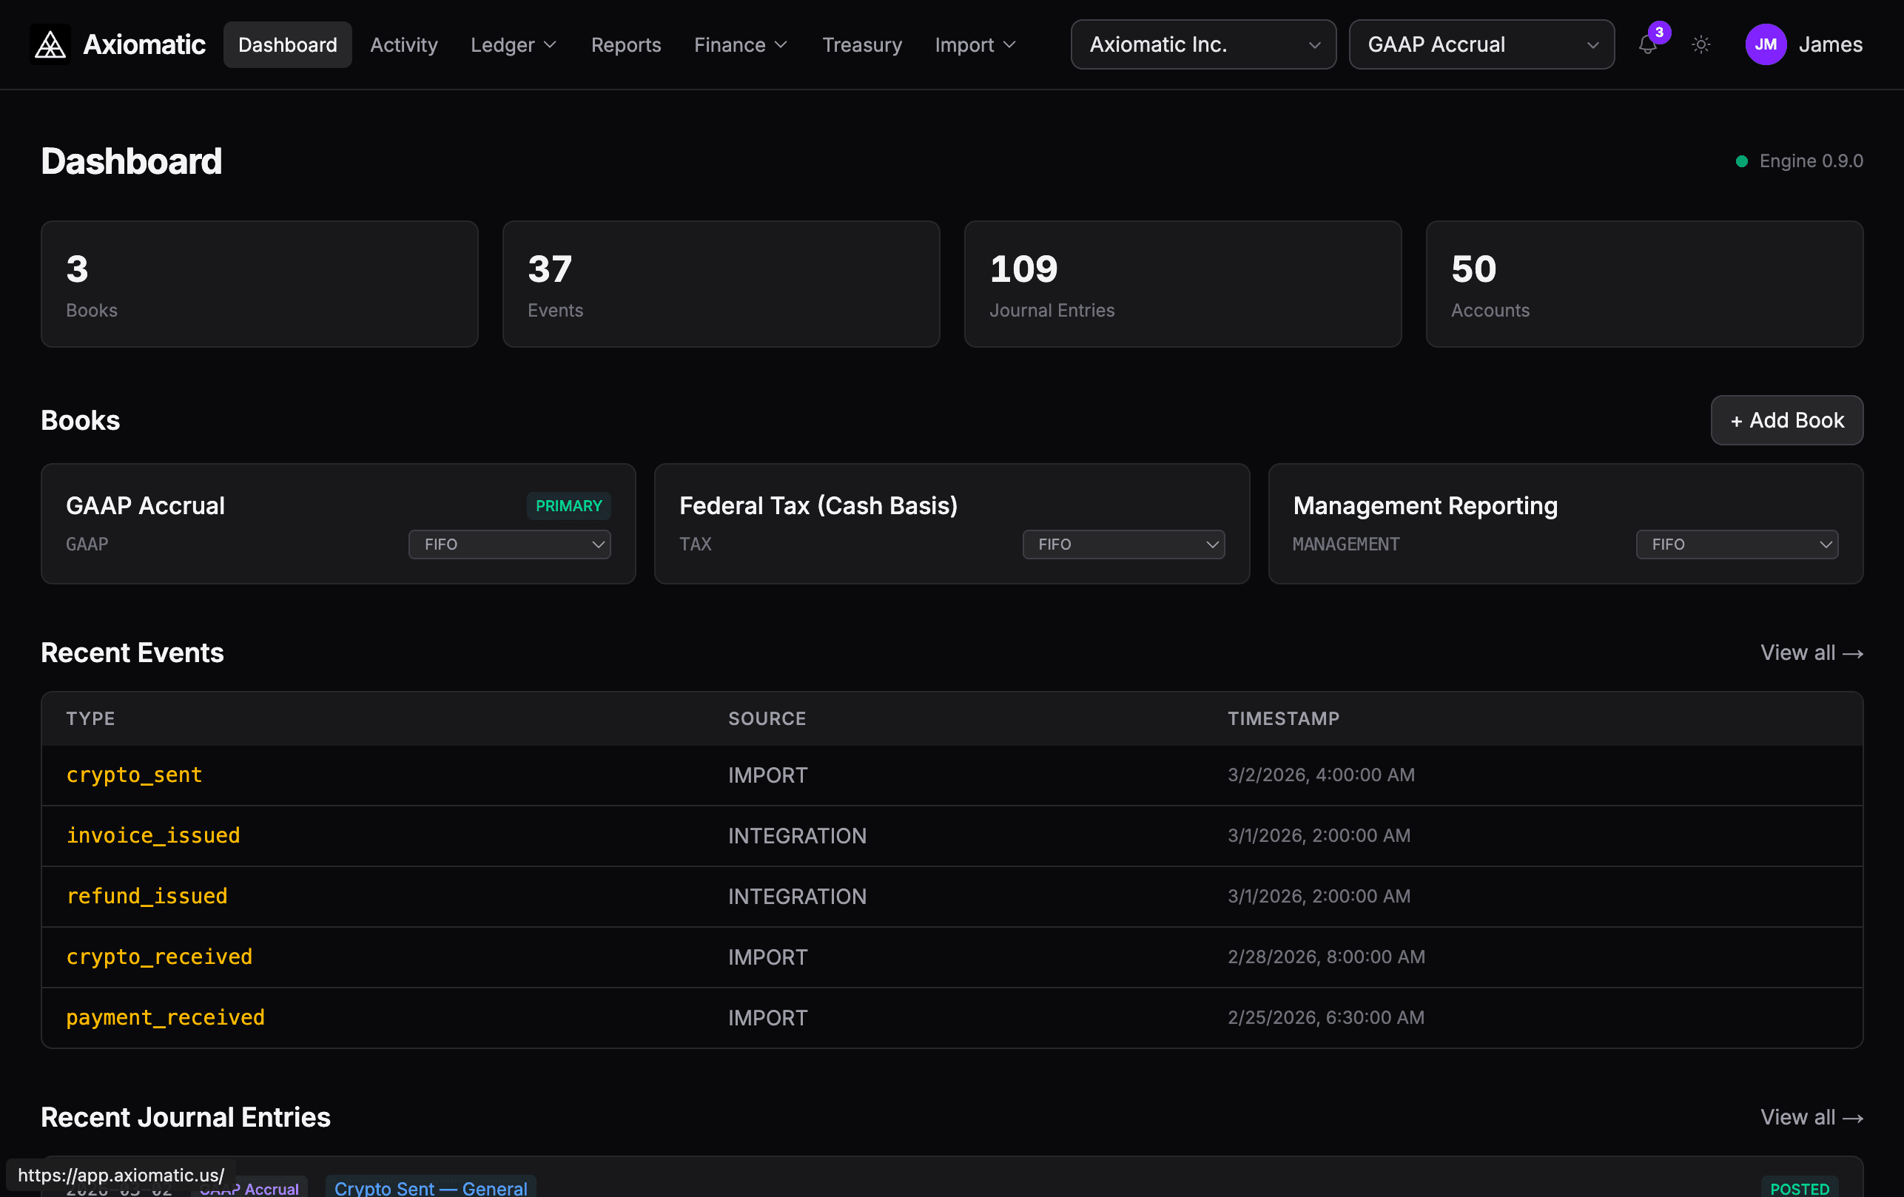This screenshot has width=1904, height=1197.
Task: Open notifications via the bell icon
Action: pyautogui.click(x=1647, y=46)
